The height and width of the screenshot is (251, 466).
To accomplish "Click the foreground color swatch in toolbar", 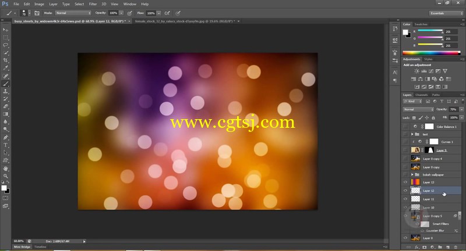I will pyautogui.click(x=4, y=188).
